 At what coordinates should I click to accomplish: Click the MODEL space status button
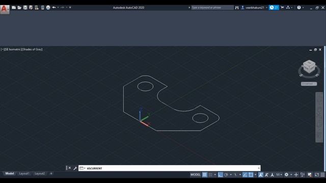[x=196, y=175]
